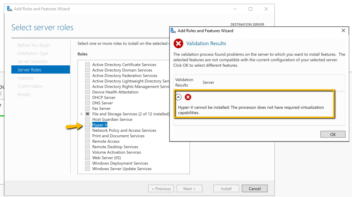The height and width of the screenshot is (197, 352).
Task: Click the Next button in the wizard
Action: click(x=189, y=188)
